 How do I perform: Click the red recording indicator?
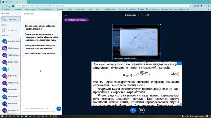coord(142,15)
